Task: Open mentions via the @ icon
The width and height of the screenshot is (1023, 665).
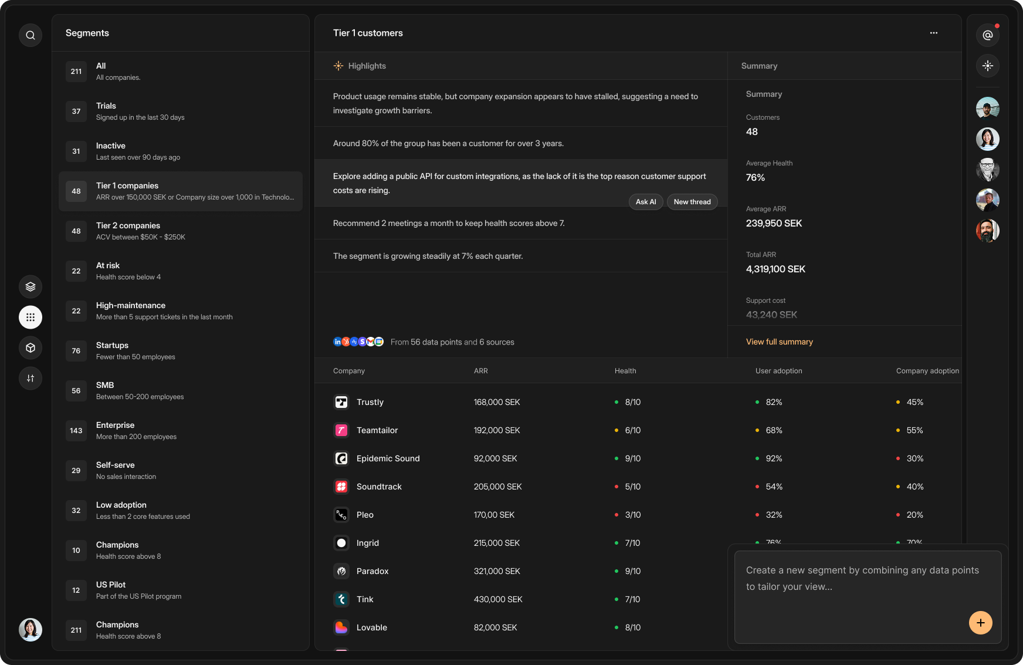Action: (x=988, y=35)
